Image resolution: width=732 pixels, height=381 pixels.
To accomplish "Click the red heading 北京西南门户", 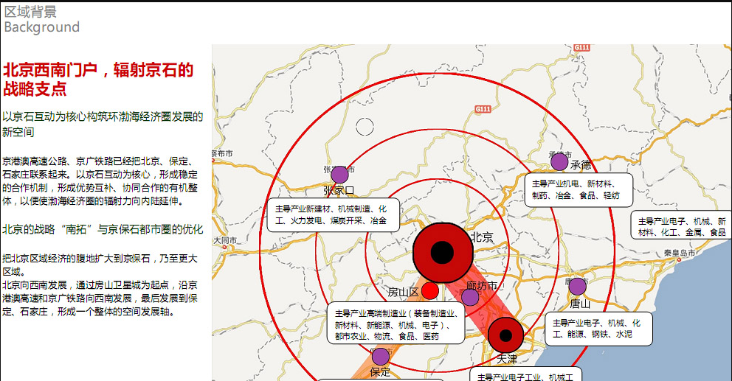I will point(97,80).
